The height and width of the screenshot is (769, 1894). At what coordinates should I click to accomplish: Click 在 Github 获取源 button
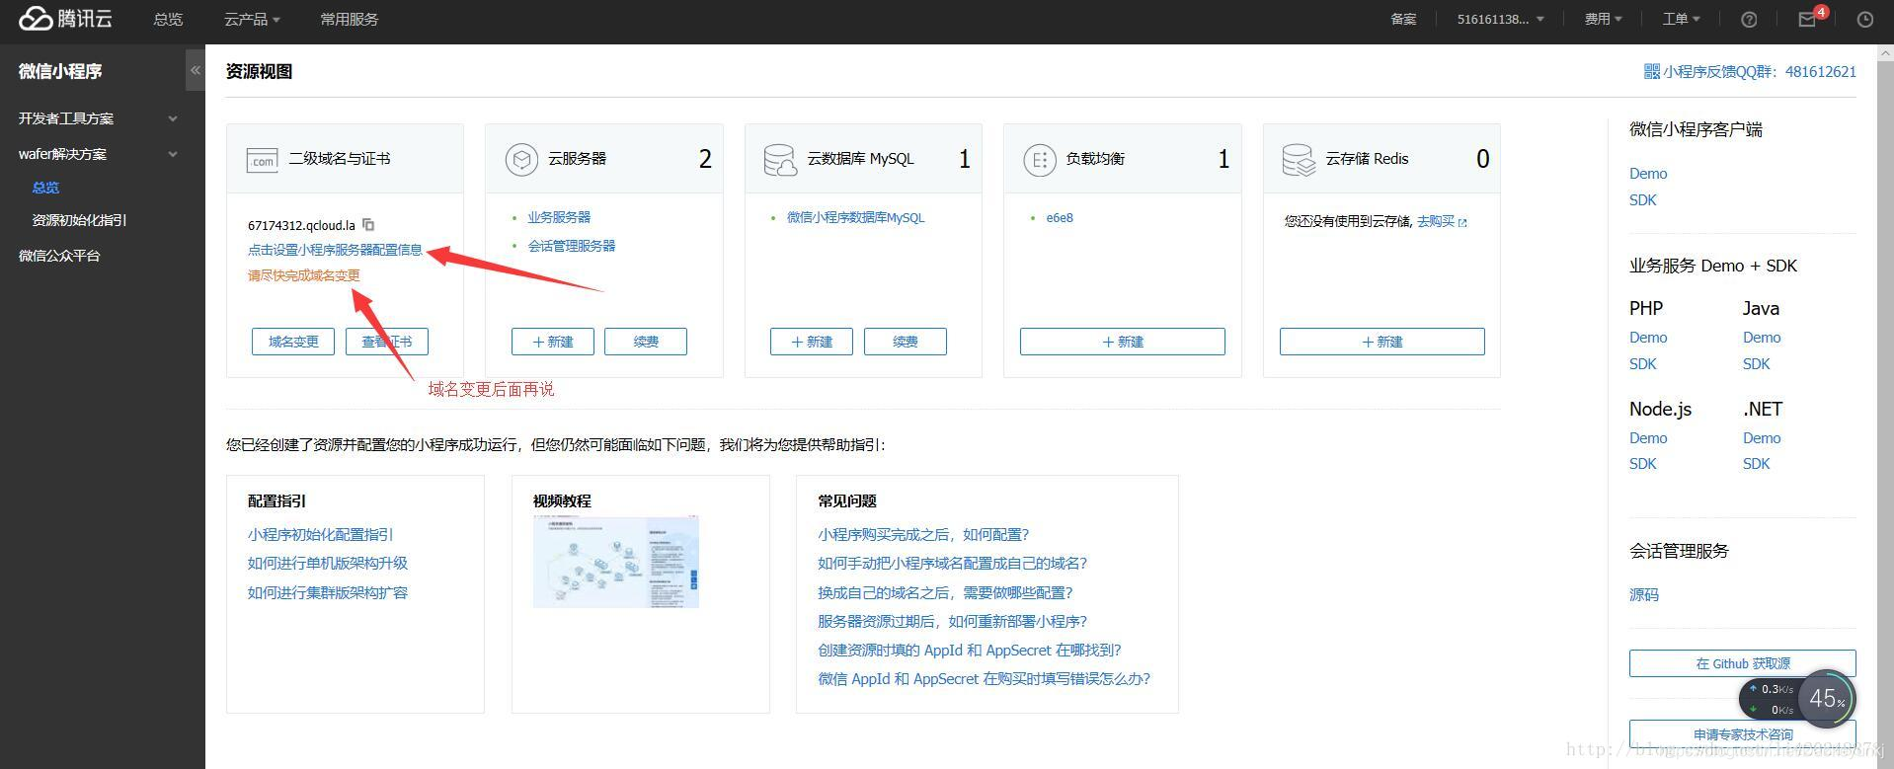[1743, 663]
